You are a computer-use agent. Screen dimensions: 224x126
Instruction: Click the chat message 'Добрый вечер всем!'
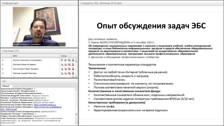pyautogui.click(x=44, y=103)
